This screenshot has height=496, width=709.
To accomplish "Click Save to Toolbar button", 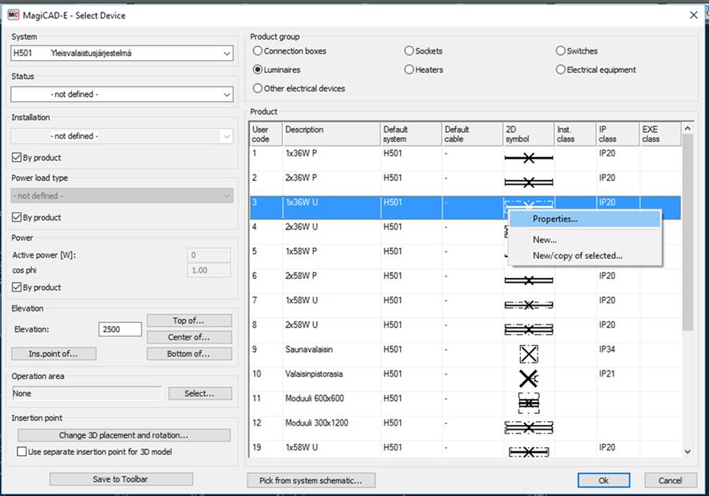I will click(x=121, y=479).
